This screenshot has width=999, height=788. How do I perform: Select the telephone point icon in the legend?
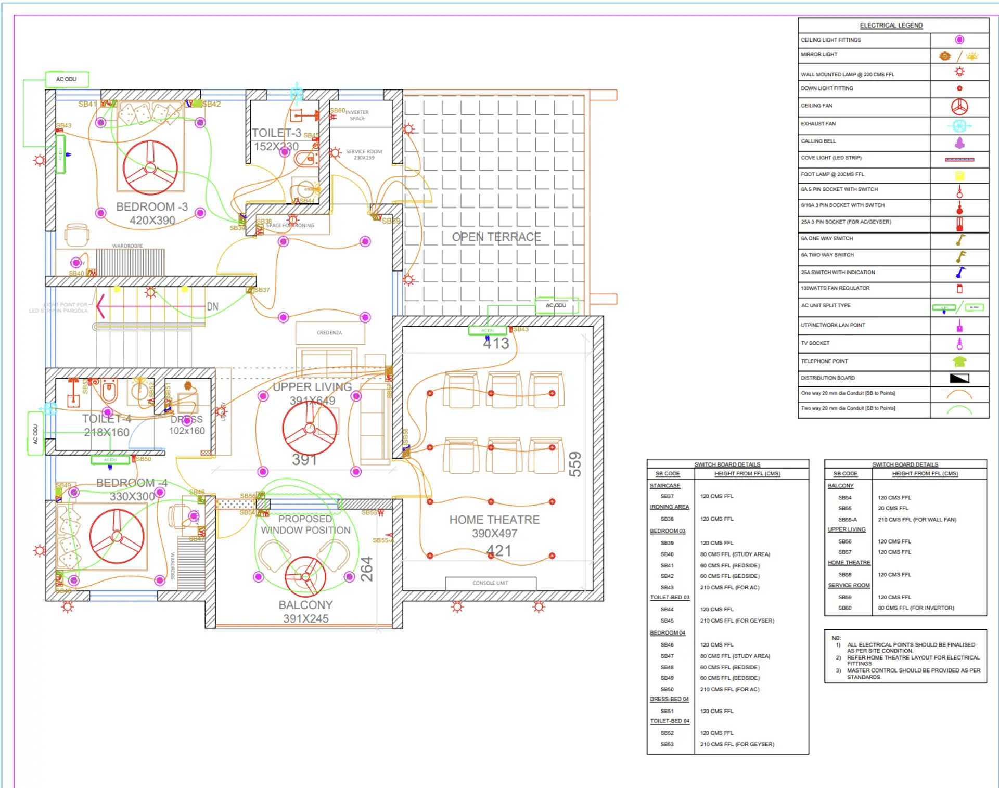click(959, 361)
